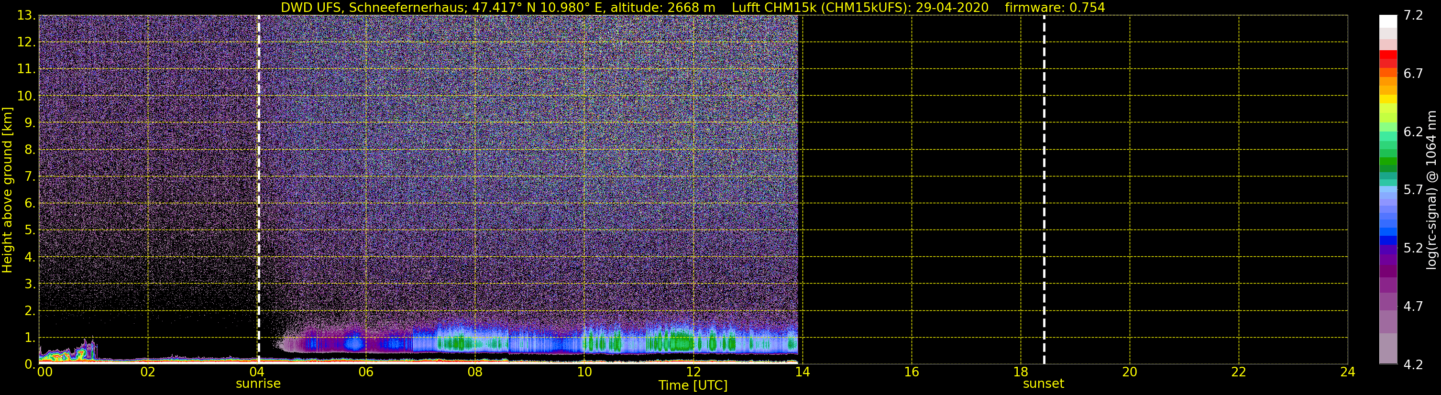
Task: Pick the white top segment of the colorbar
Action: [1388, 21]
